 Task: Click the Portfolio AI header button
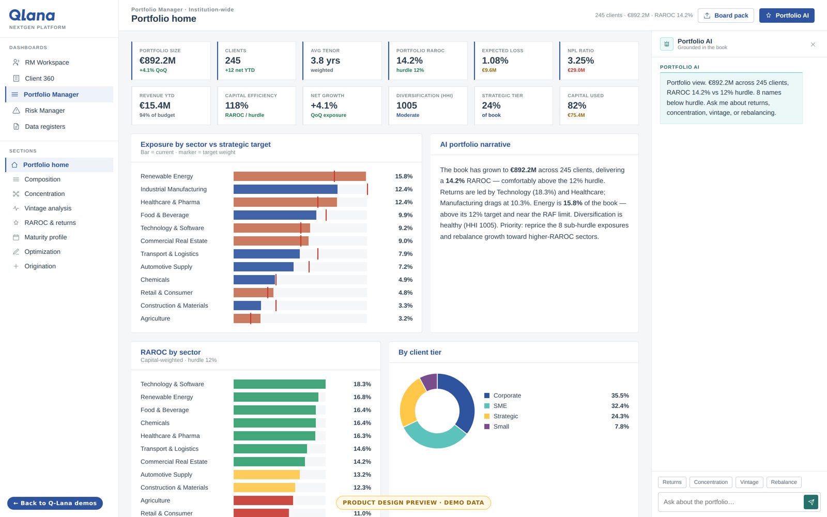click(x=787, y=16)
